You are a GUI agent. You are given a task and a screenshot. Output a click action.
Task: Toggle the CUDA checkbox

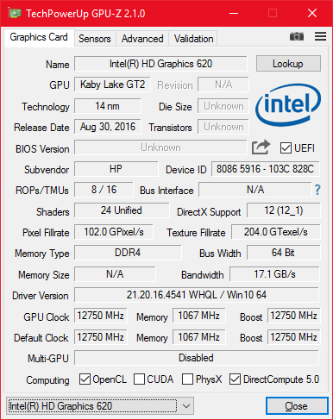(x=139, y=379)
